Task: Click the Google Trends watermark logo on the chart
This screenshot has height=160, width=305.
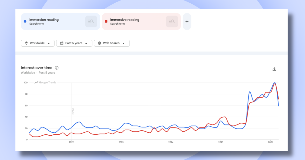Action: point(45,82)
